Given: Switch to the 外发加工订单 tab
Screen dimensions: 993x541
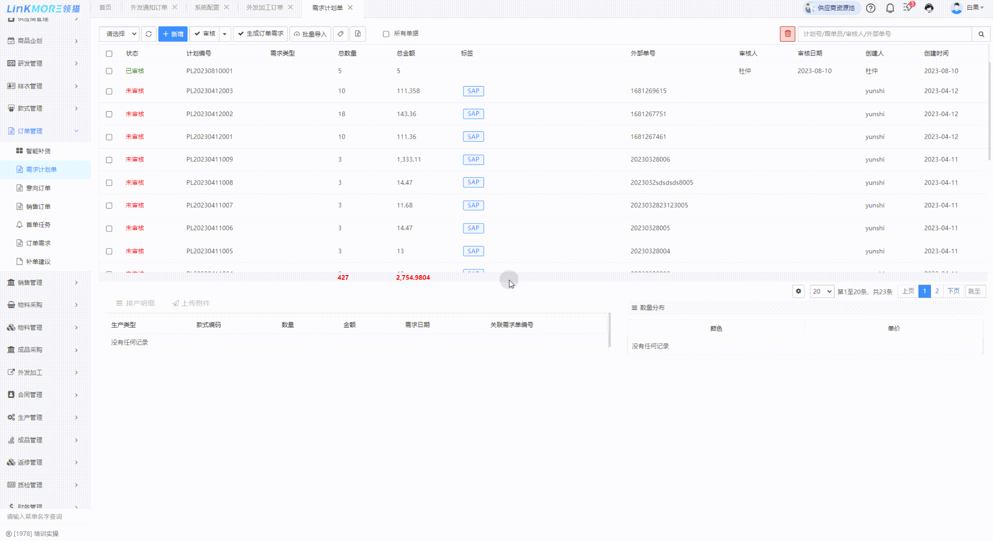Looking at the screenshot, I should coord(264,8).
